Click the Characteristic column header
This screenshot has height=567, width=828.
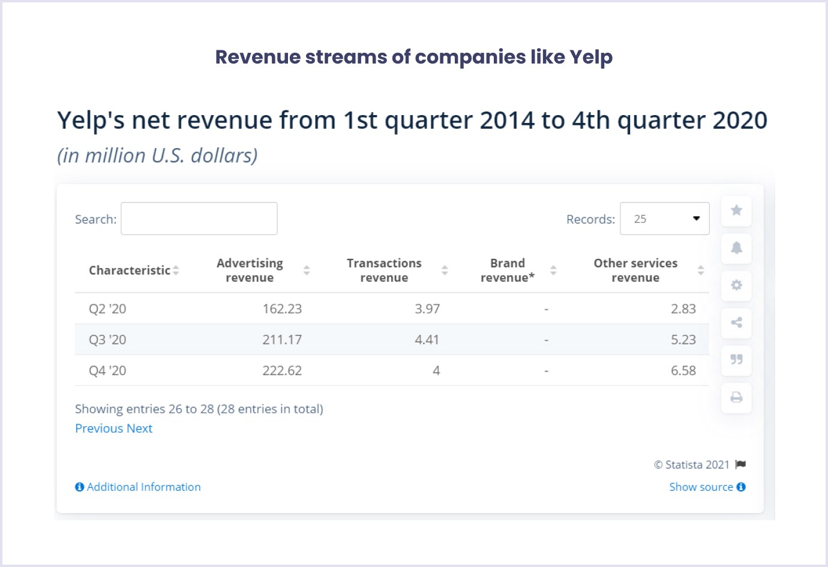click(130, 270)
